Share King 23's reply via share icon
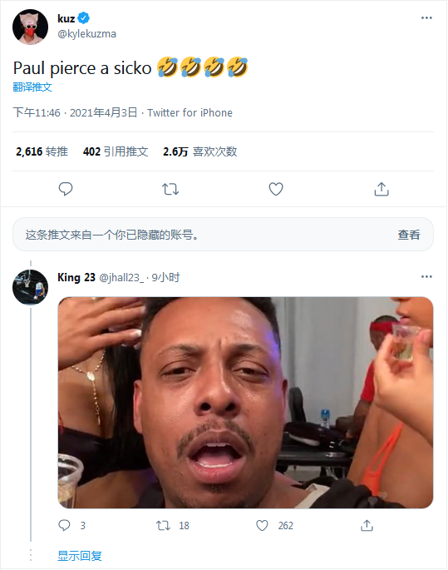Screen dimensions: 448x570 click(x=367, y=525)
